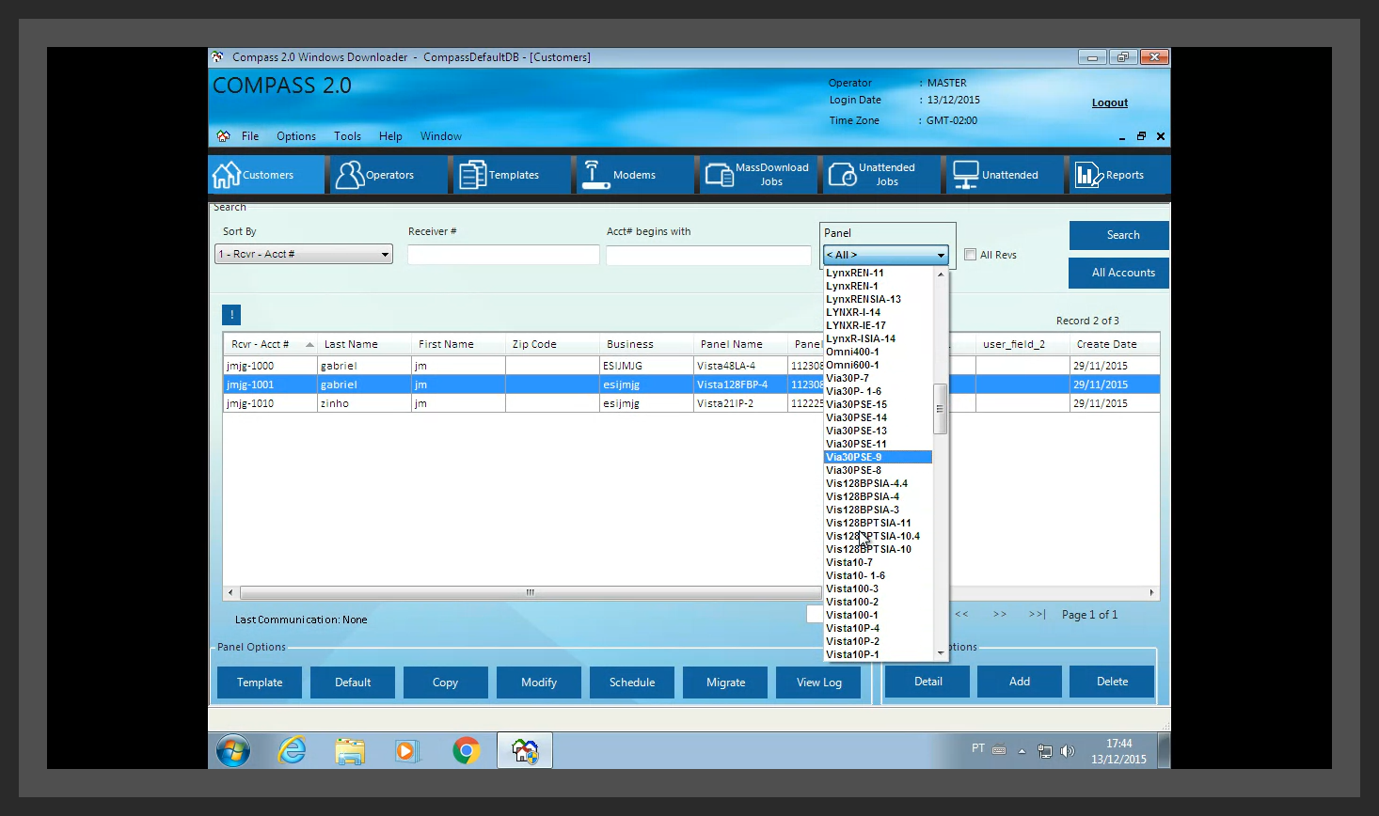This screenshot has width=1379, height=816.
Task: Jump to the last page with >>|
Action: [1038, 615]
